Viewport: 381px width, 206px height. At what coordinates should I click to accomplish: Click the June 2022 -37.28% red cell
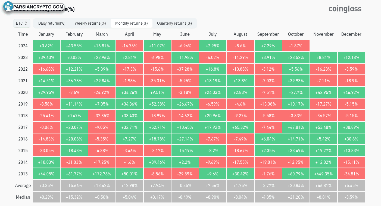(185, 69)
